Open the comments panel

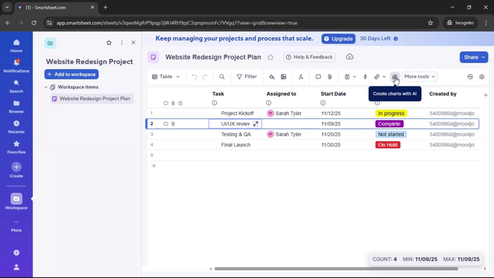[x=318, y=77]
